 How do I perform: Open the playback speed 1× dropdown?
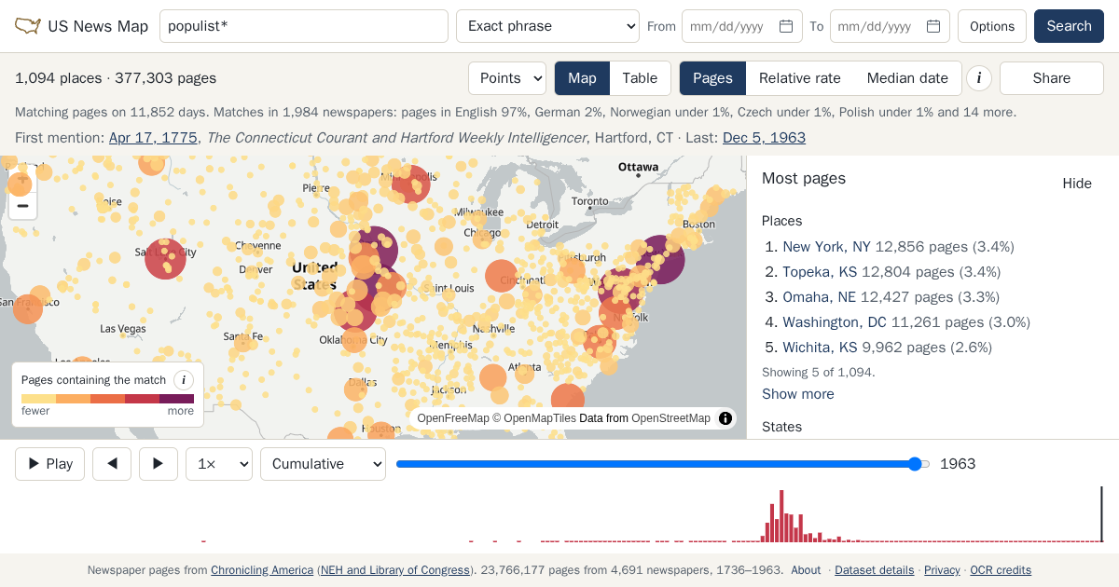[x=219, y=464]
